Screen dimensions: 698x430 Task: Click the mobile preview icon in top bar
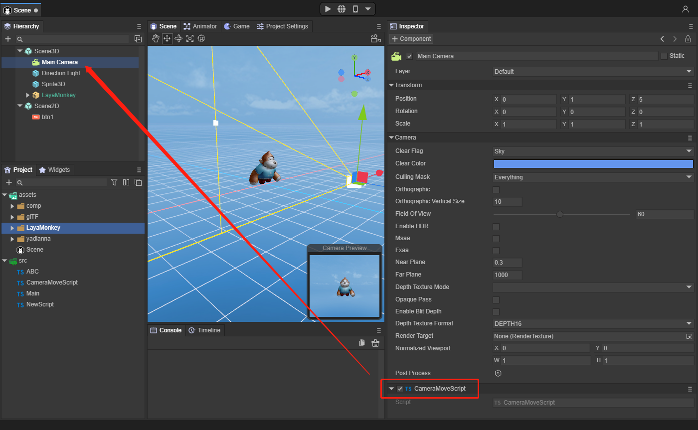click(x=355, y=9)
